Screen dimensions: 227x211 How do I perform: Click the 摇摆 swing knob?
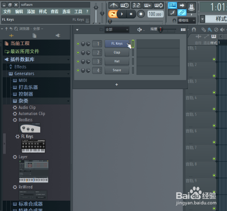(160, 29)
